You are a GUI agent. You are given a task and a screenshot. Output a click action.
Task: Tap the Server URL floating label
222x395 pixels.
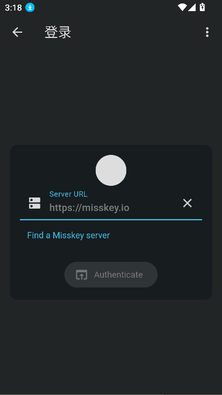[68, 194]
